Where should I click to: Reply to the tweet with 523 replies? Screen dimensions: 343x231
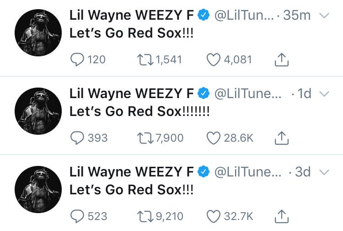pos(77,216)
